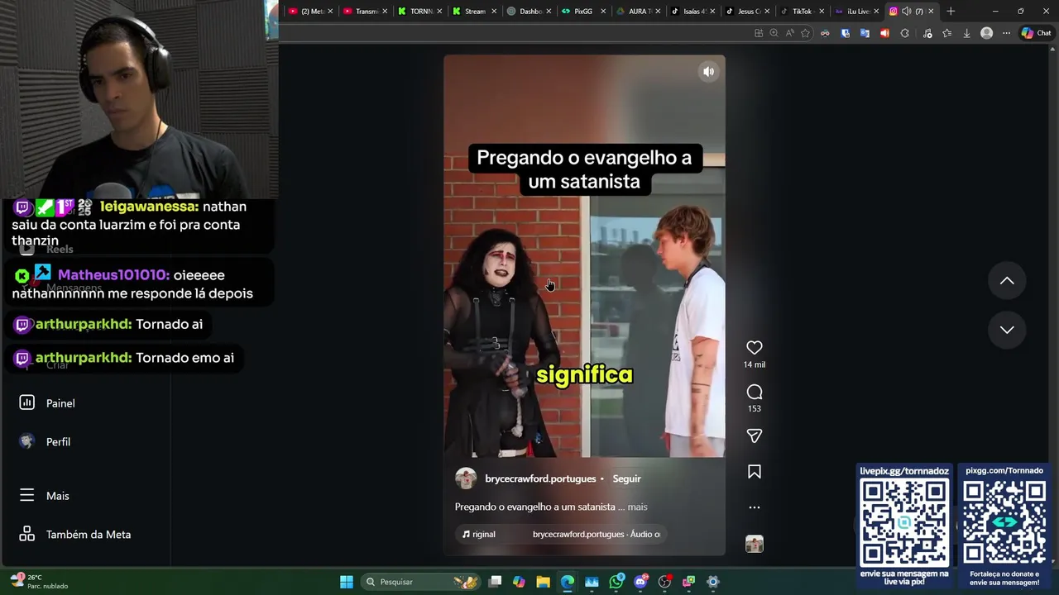
Task: Open browser Downloads icon
Action: [966, 33]
